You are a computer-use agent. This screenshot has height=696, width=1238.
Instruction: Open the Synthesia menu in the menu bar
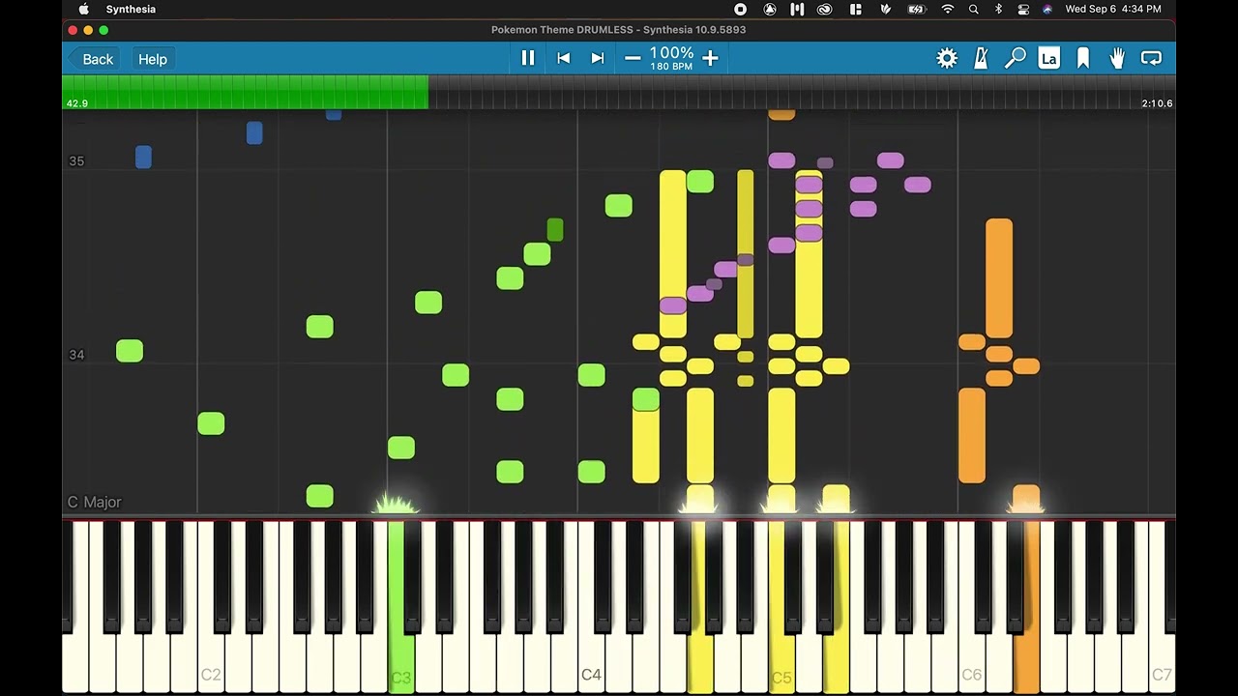pos(131,9)
